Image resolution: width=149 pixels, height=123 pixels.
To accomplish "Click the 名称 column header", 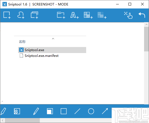I will coord(22,42).
